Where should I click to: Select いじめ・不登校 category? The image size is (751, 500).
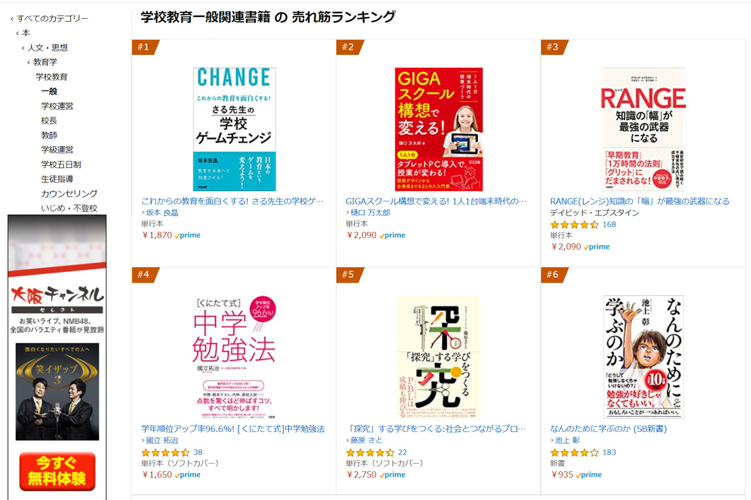[x=69, y=208]
